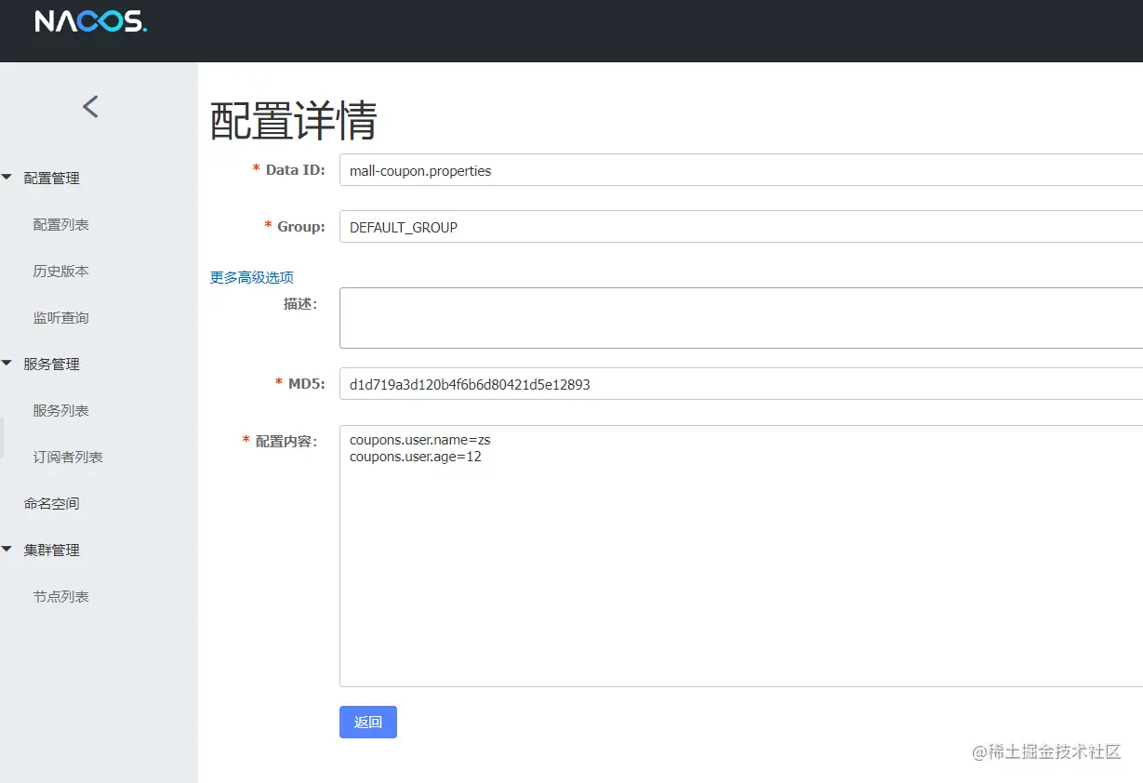
Task: Open 订阅者列表 page
Action: pyautogui.click(x=68, y=458)
